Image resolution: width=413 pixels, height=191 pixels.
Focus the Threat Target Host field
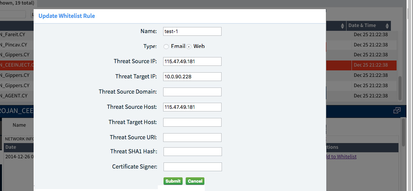[192, 122]
